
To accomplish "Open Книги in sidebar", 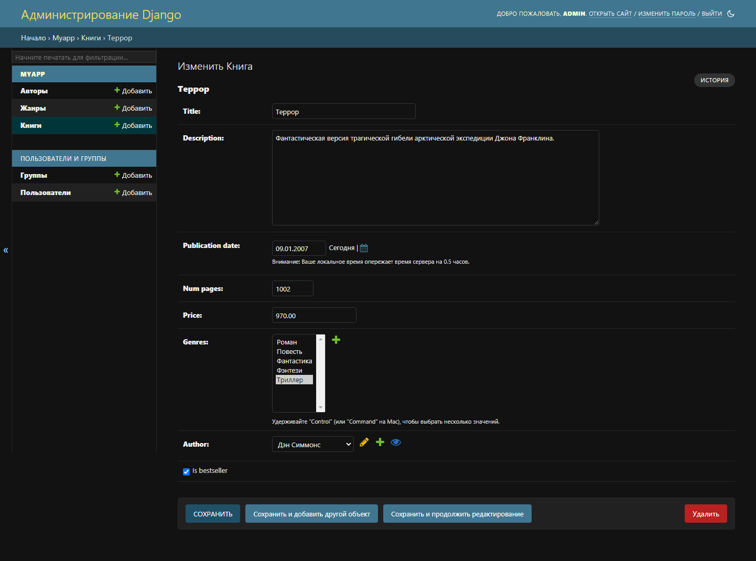I will (x=31, y=125).
